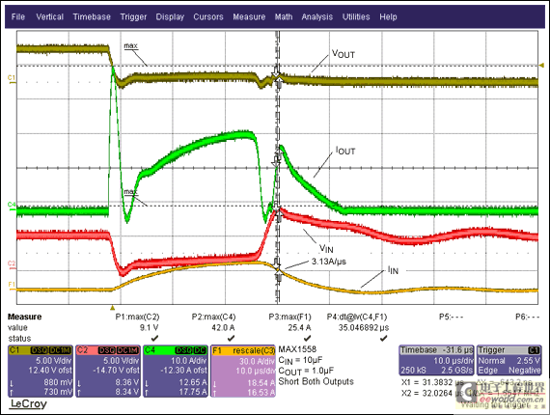550x415 pixels.
Task: Click the trigger level arrow at grid right edge
Action: [x=541, y=65]
